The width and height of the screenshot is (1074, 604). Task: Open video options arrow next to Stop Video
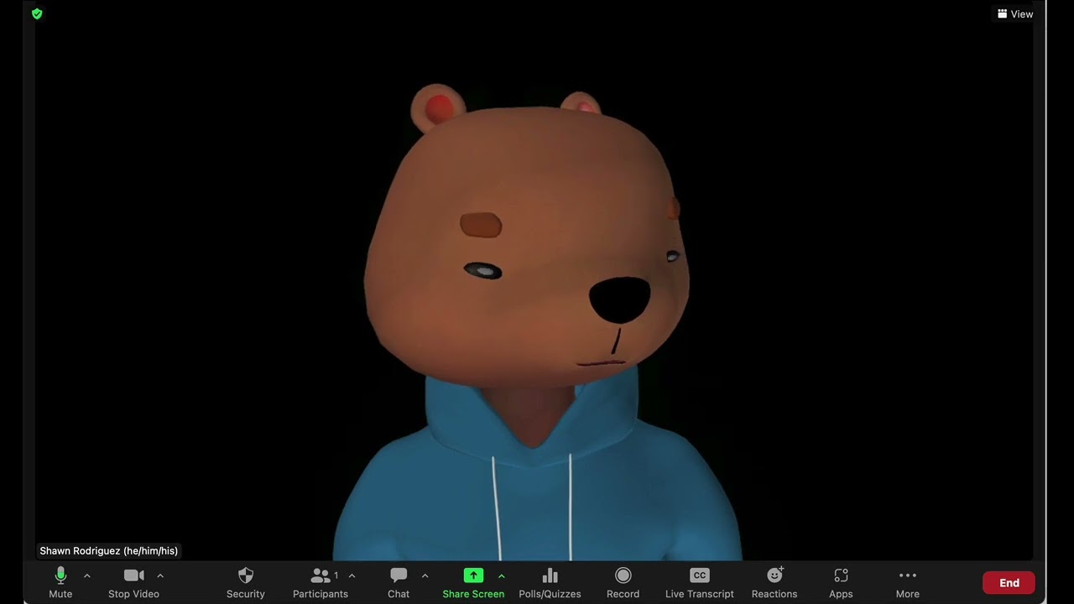coord(160,575)
